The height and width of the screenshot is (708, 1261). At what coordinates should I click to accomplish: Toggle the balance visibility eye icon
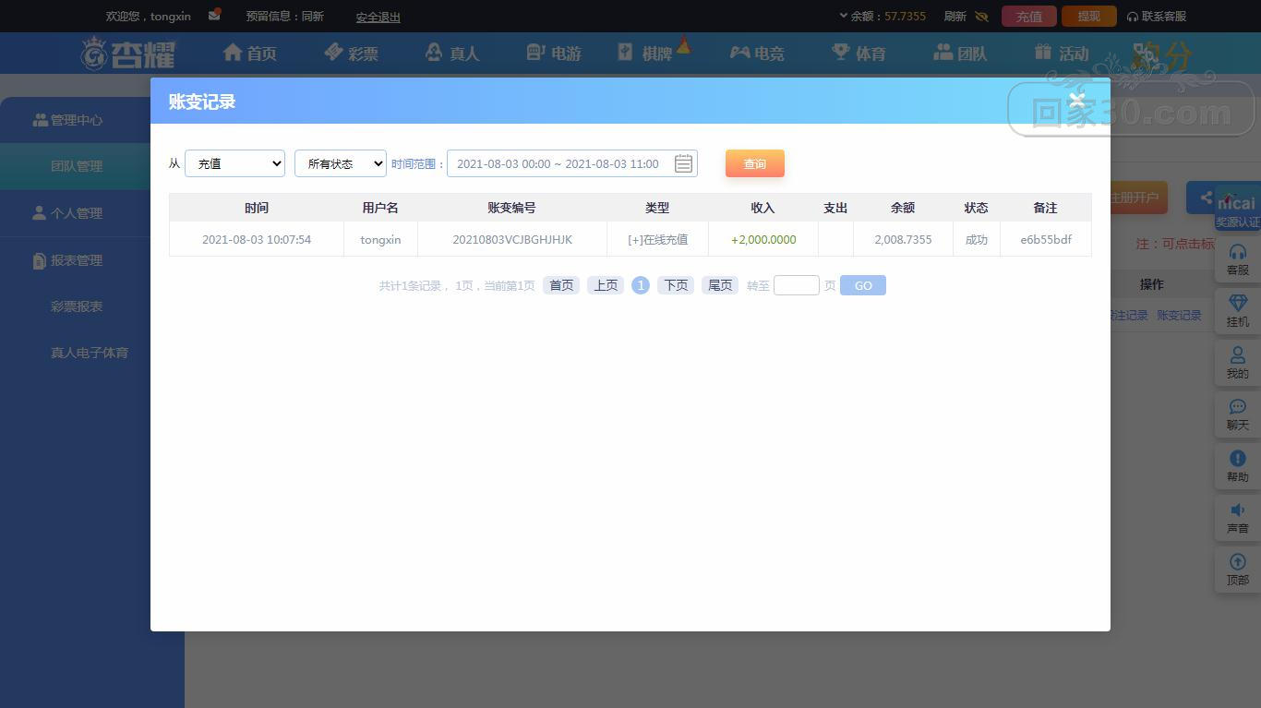point(981,17)
